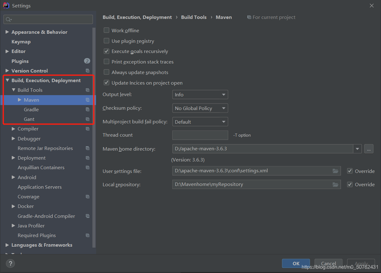Expand the Debugger tree node

tap(13, 139)
